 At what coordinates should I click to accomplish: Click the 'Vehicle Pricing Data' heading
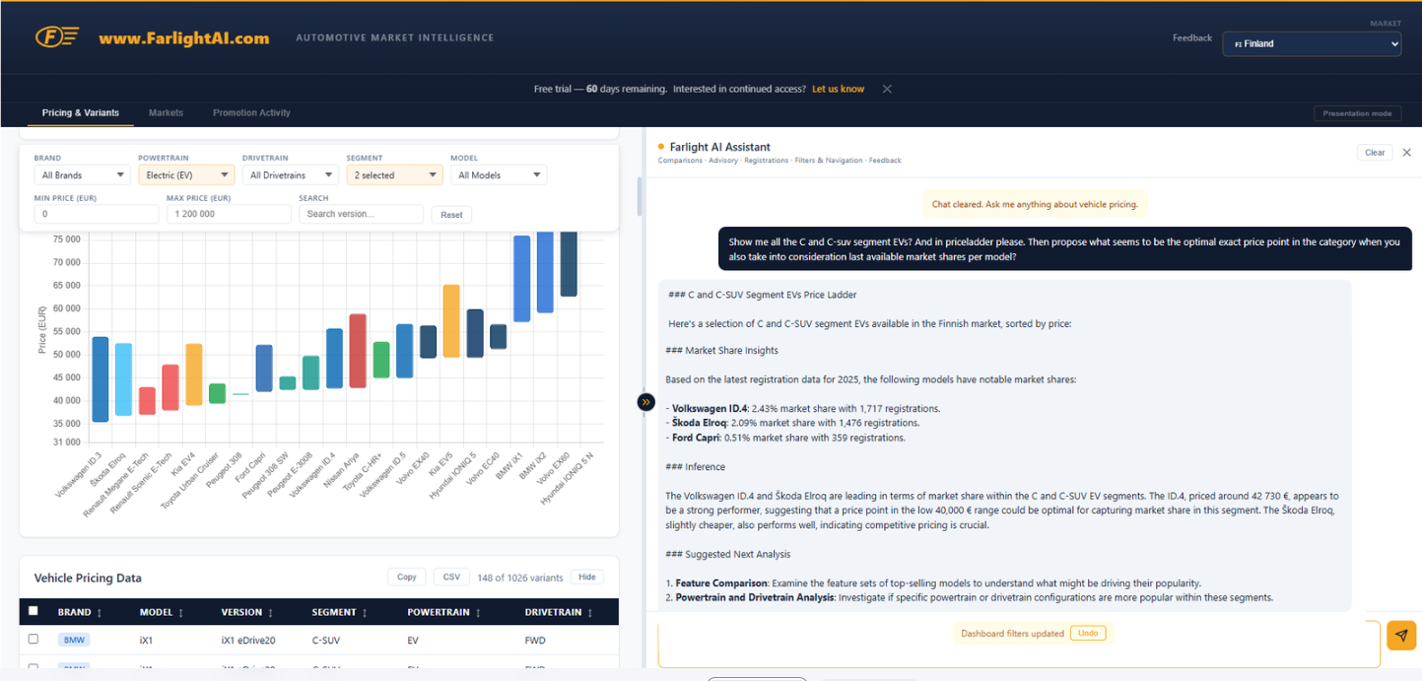pos(88,579)
